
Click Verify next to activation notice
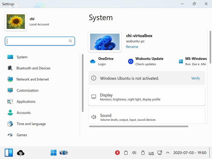coord(196,78)
